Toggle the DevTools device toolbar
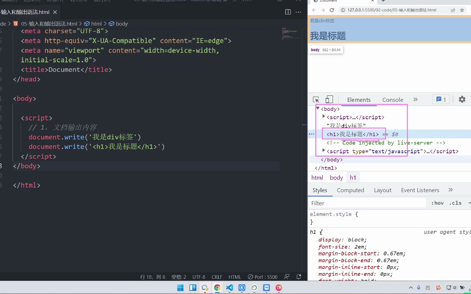471x294 pixels. (329, 99)
